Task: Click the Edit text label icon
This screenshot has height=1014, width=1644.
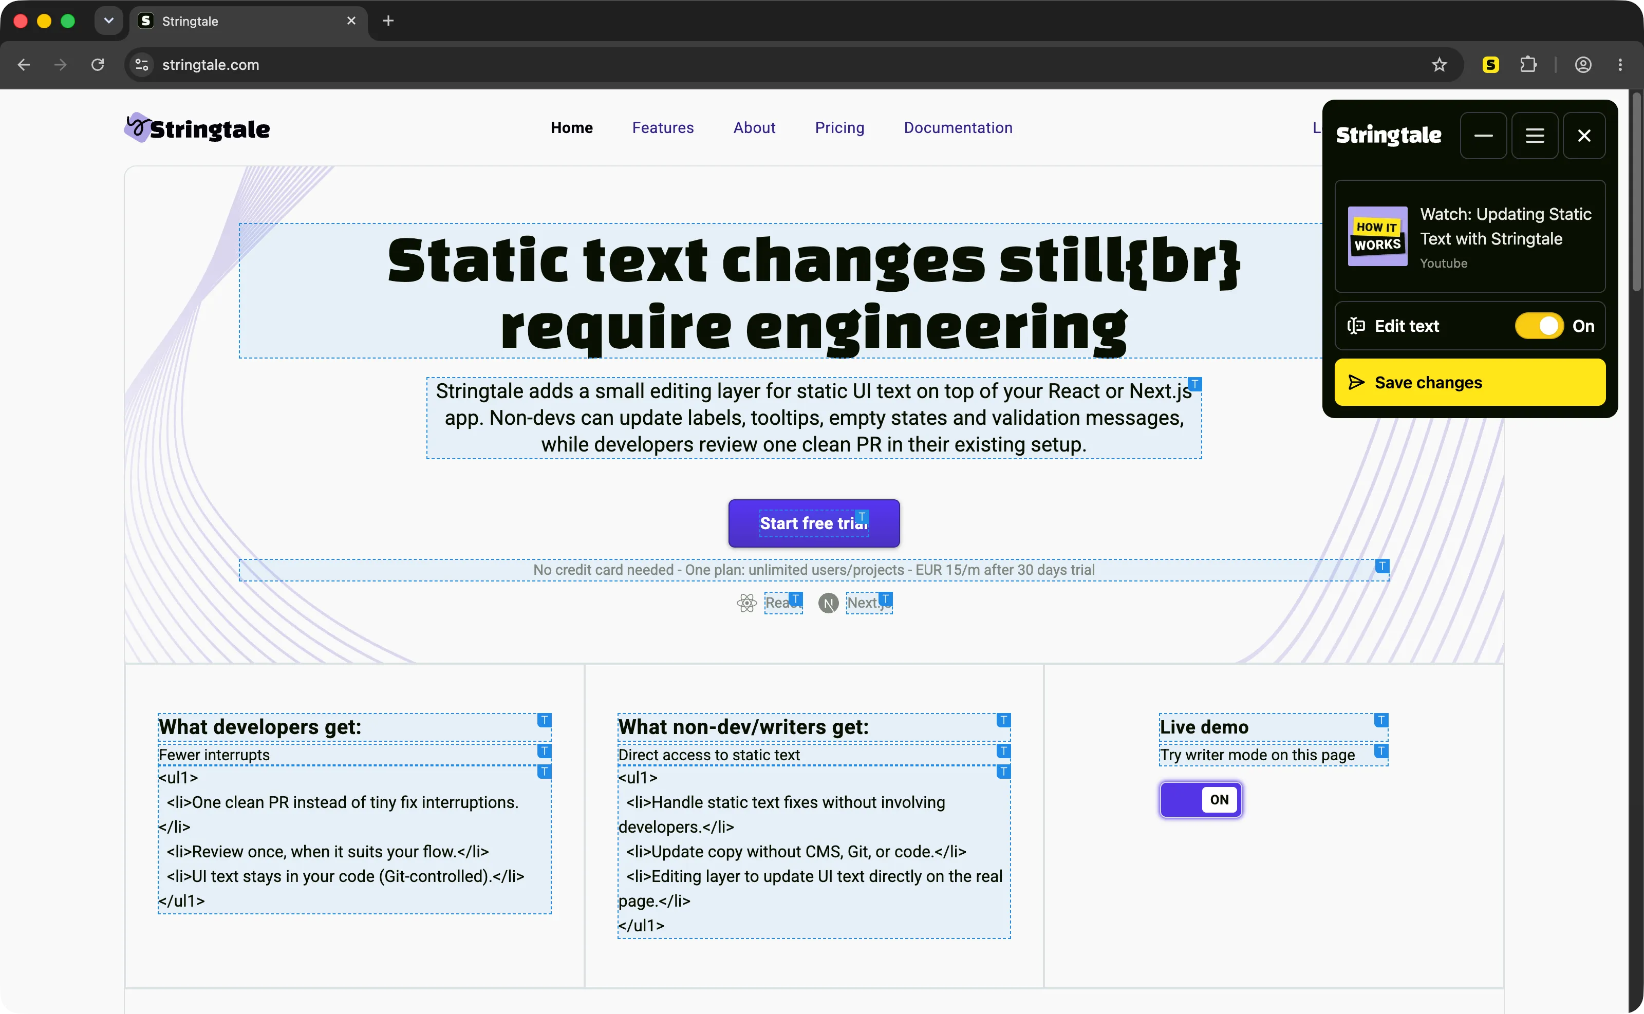Action: (x=1356, y=326)
